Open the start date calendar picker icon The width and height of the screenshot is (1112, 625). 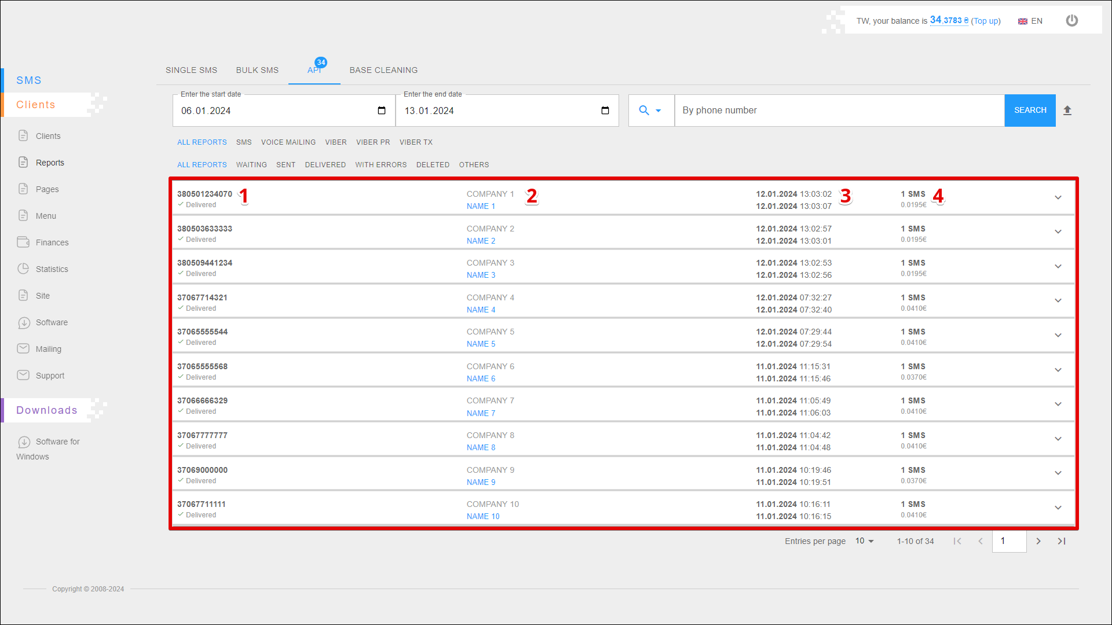(382, 111)
